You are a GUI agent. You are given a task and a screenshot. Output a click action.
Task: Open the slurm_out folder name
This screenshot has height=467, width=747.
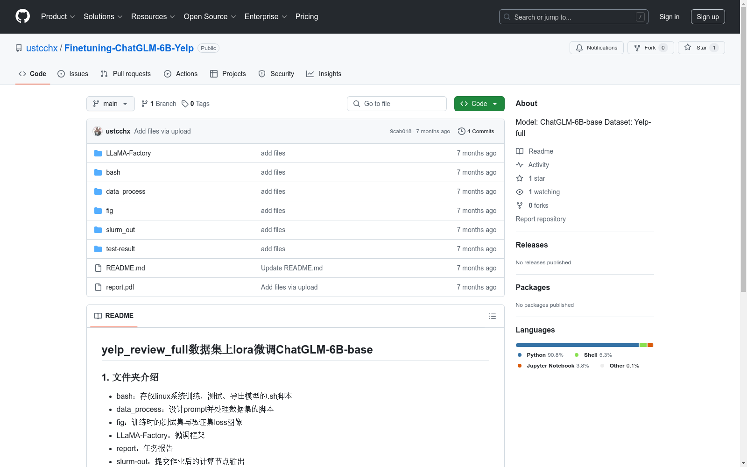click(x=120, y=230)
